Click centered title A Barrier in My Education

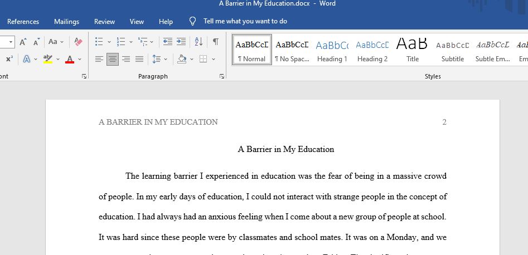coord(286,149)
